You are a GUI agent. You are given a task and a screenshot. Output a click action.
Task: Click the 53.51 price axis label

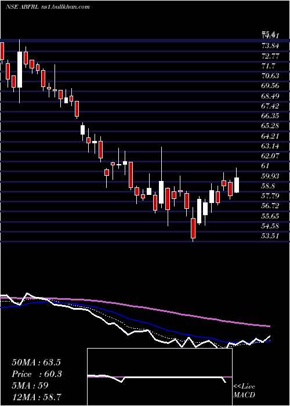point(270,236)
